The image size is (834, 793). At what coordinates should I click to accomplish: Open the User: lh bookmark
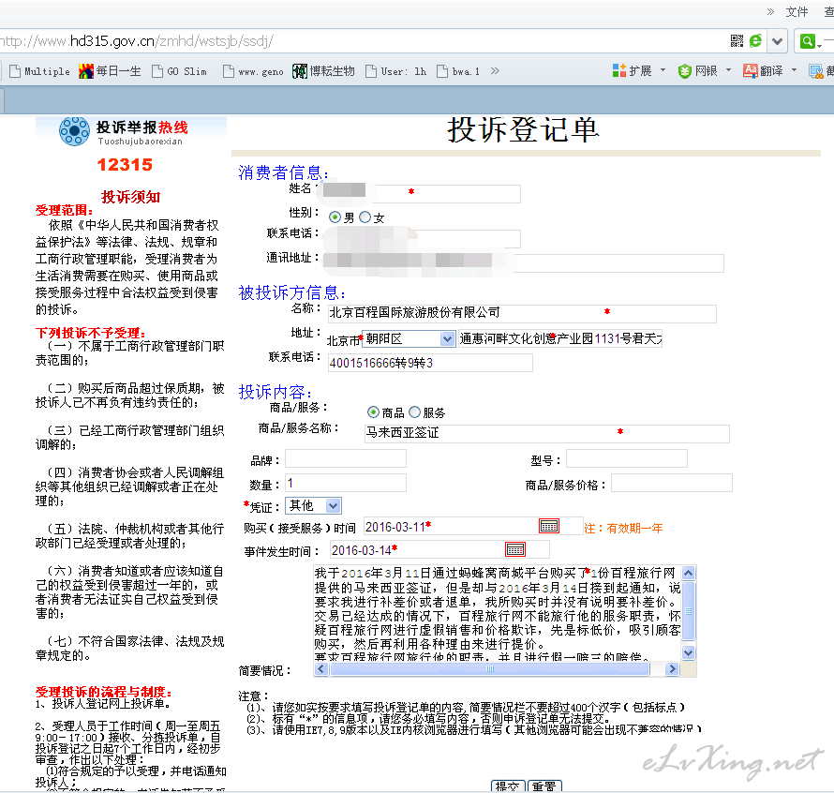tap(396, 71)
